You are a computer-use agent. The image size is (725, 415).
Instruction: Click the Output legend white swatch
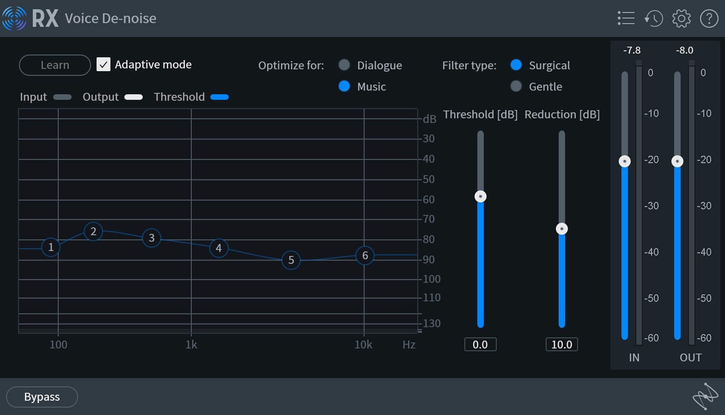(134, 97)
